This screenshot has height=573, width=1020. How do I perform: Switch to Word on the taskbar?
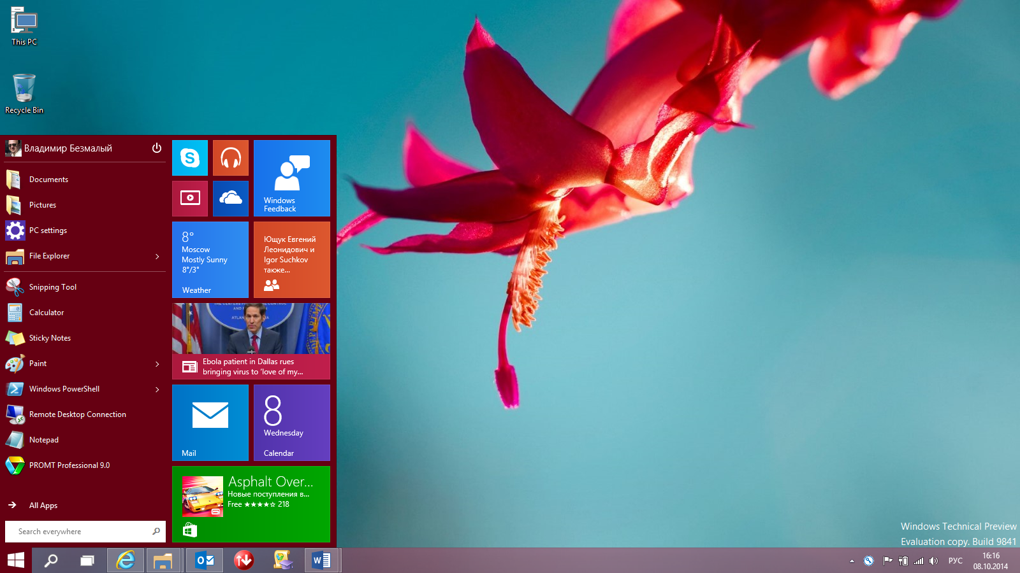(322, 560)
